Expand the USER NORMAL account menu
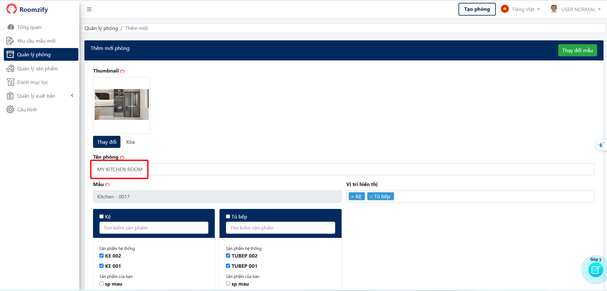This screenshot has height=291, width=607. (576, 9)
